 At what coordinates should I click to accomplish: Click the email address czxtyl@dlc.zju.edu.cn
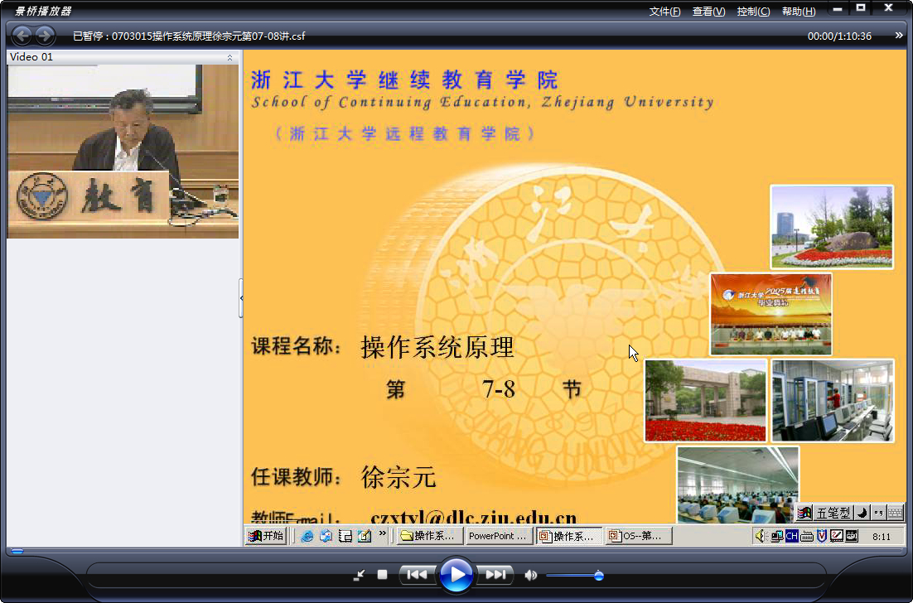click(473, 517)
